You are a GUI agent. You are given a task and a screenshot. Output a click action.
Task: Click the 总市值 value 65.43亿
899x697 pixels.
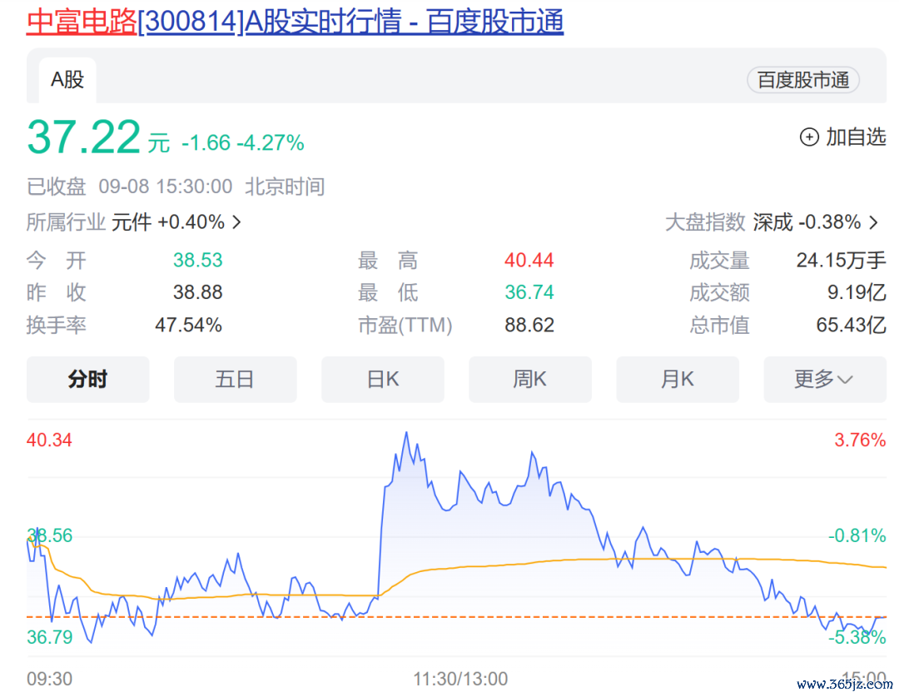[852, 326]
